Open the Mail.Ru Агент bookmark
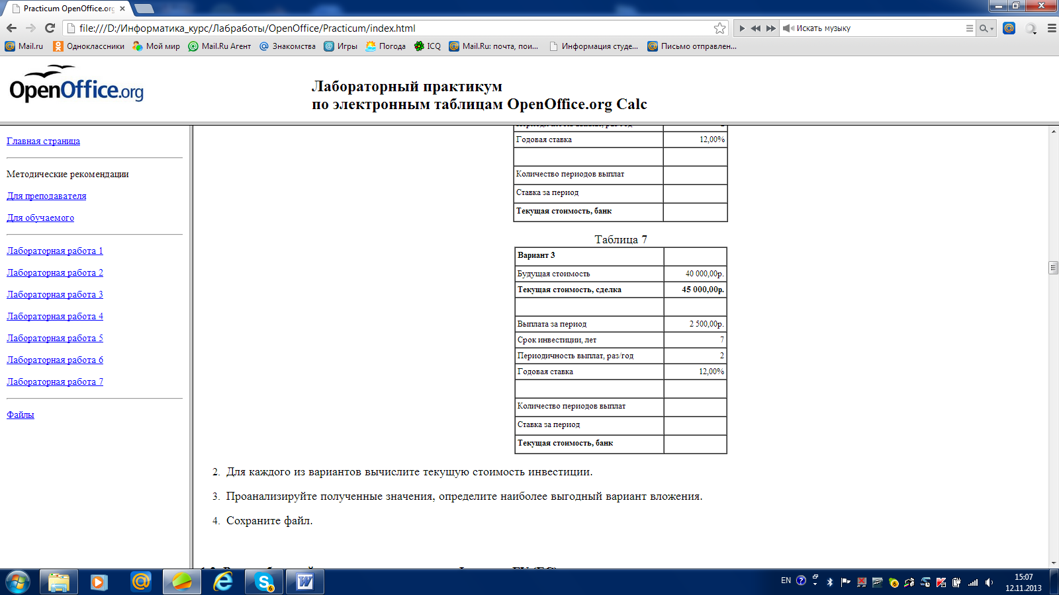The image size is (1059, 595). pos(220,46)
